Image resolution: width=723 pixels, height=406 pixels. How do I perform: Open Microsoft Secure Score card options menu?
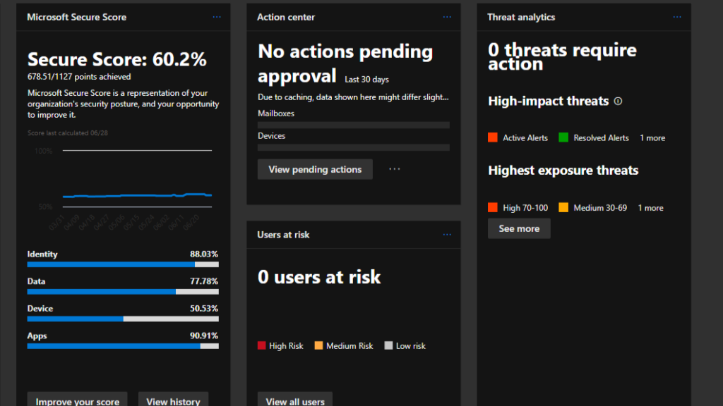coord(217,17)
